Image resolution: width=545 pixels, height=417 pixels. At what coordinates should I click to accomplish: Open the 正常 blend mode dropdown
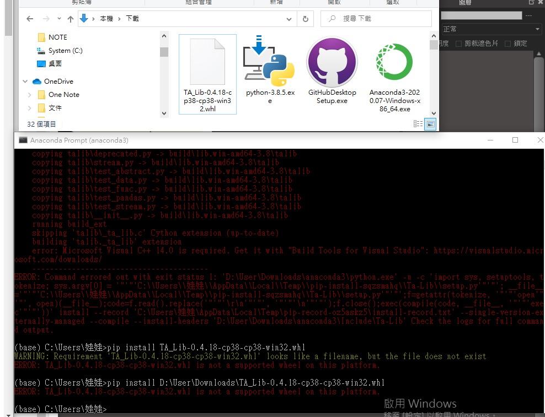492,29
